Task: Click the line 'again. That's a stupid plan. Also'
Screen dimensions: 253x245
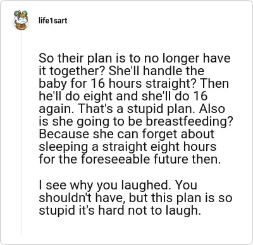Action: 132,109
